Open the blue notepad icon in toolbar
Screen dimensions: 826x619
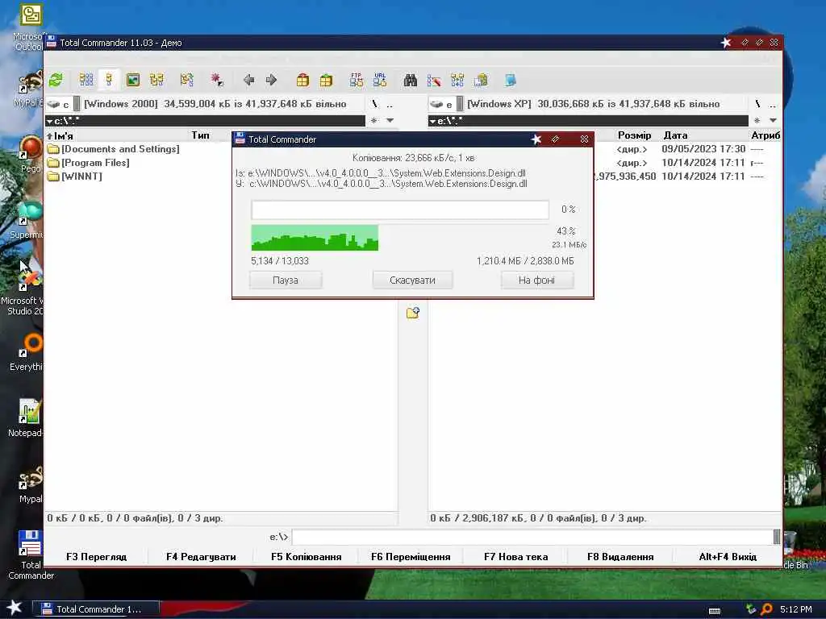tap(510, 80)
